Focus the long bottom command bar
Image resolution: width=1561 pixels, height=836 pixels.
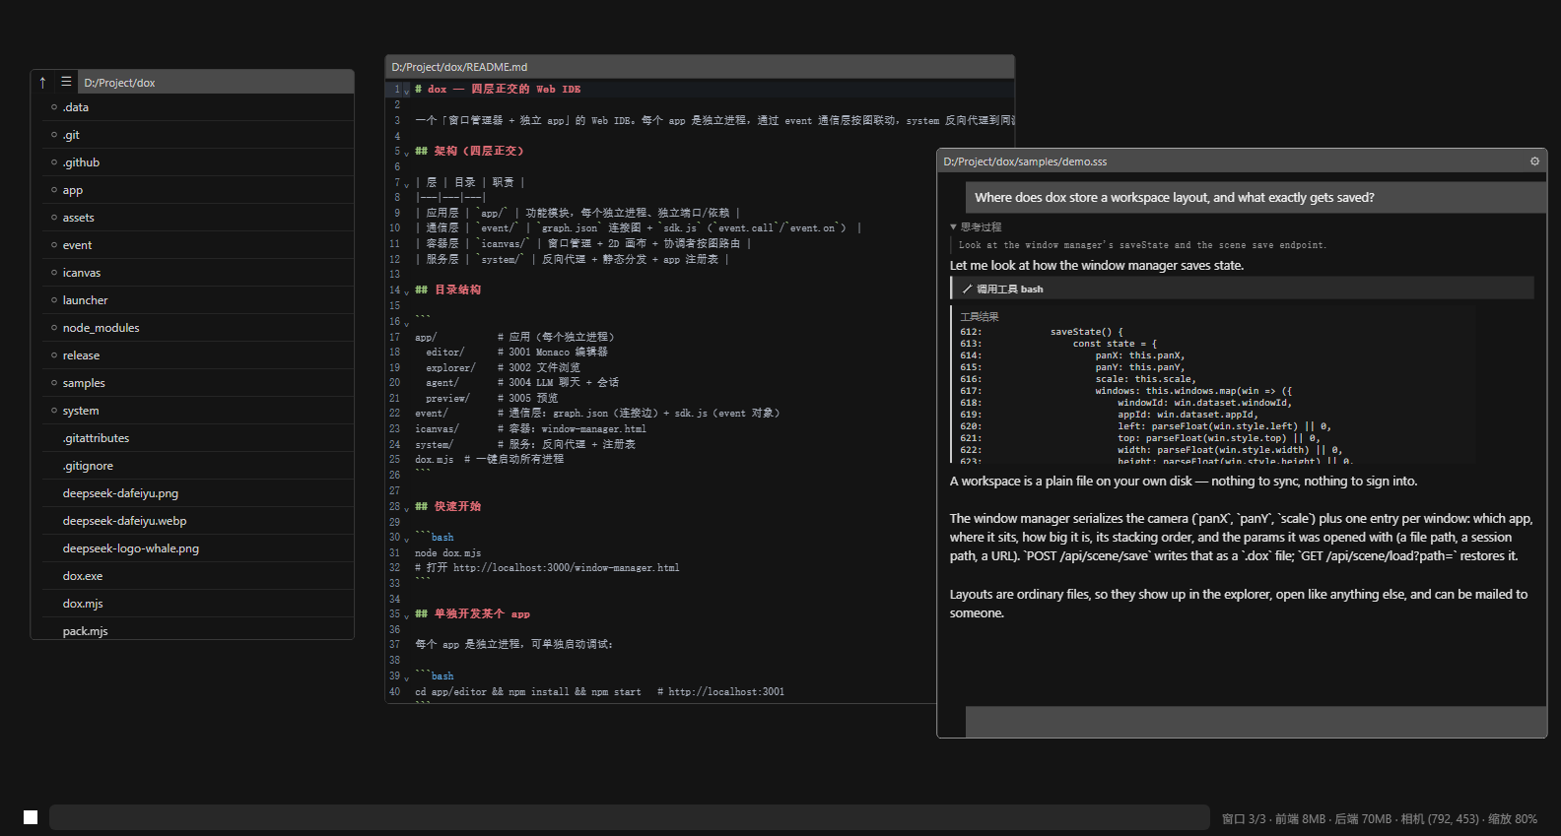tap(630, 817)
